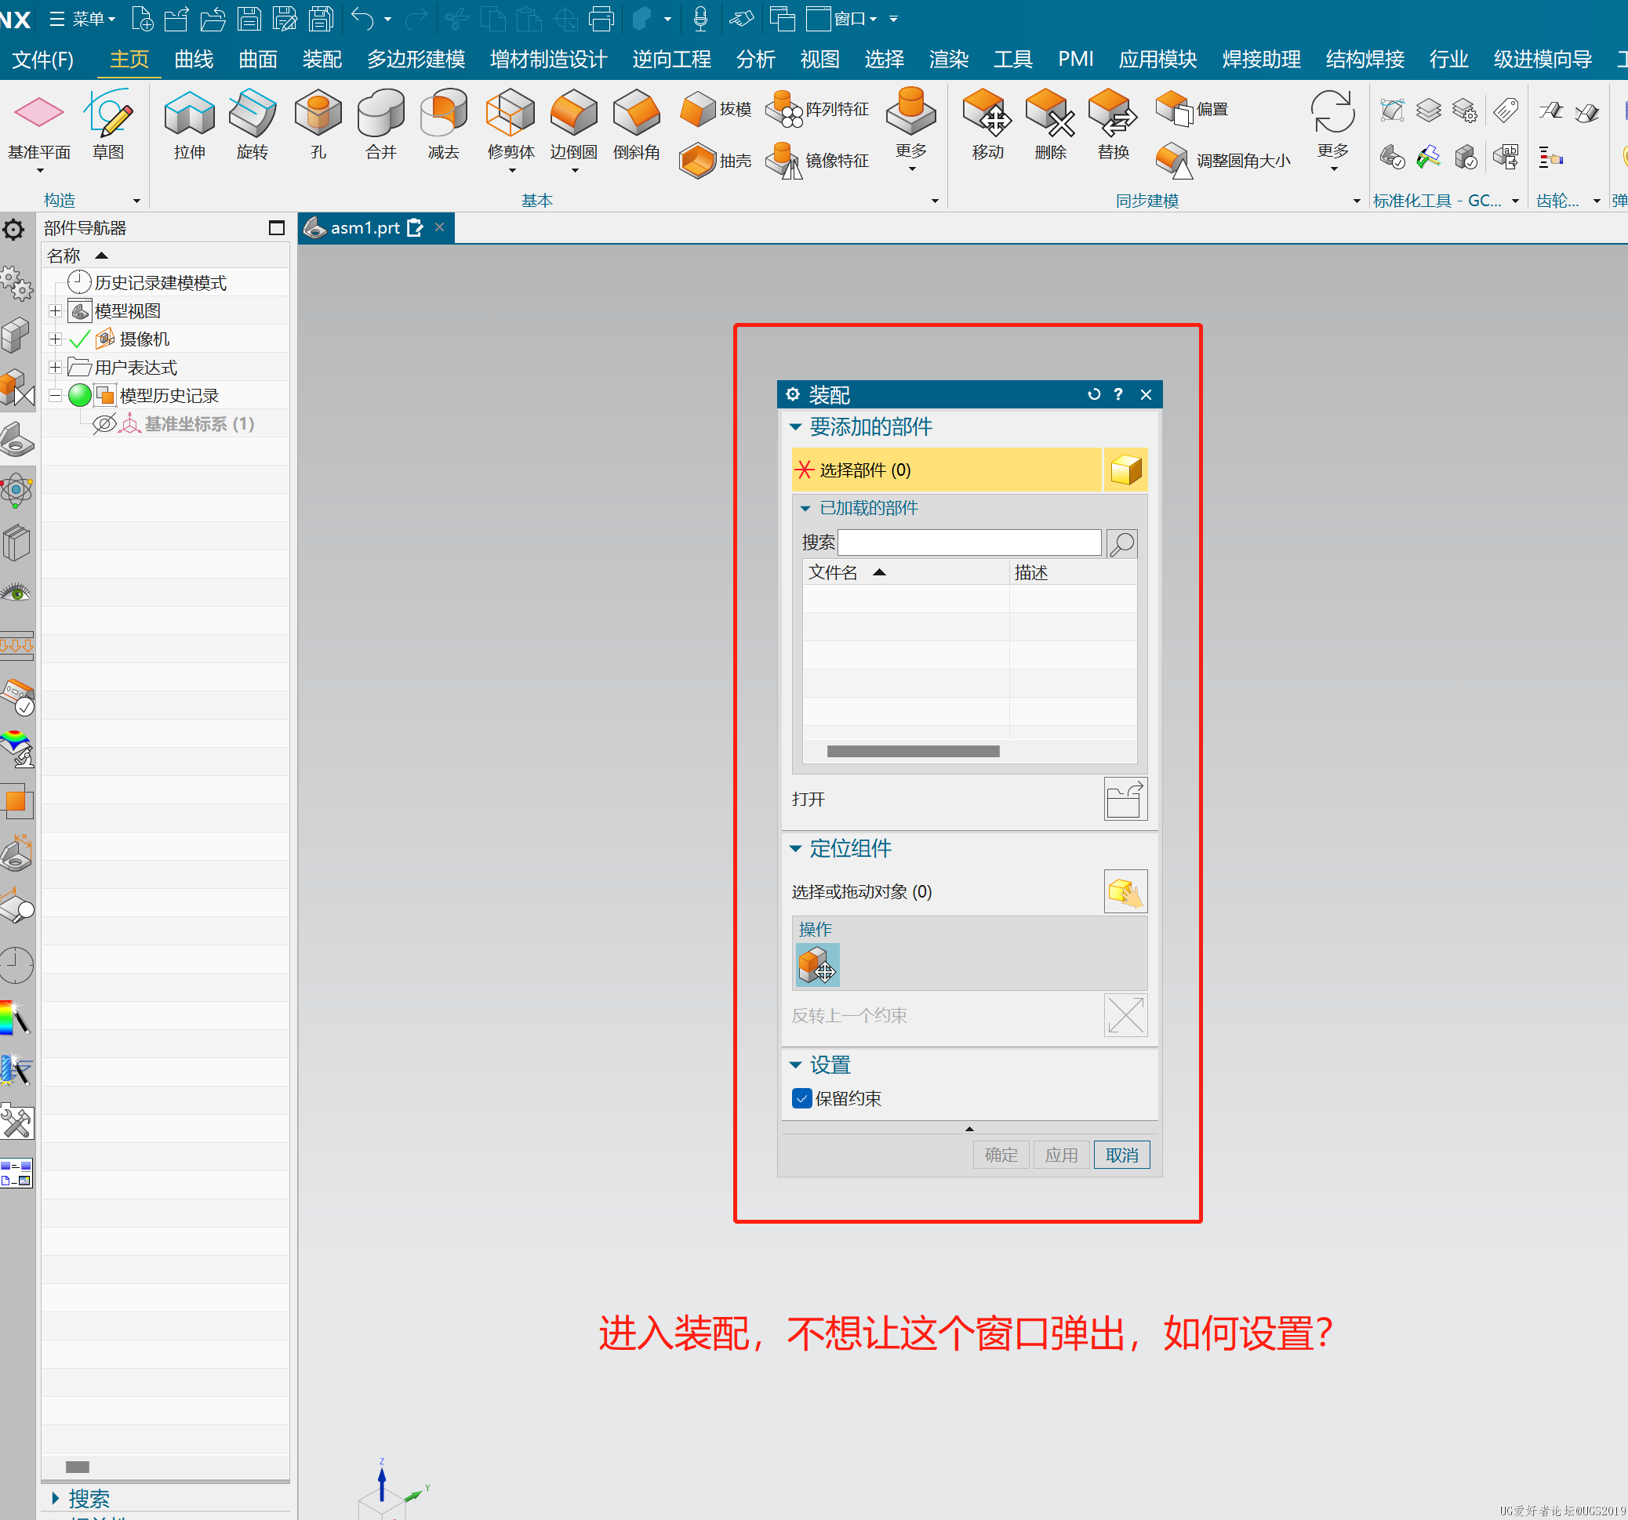Collapse the 已加载的部件 subsection
This screenshot has height=1520, width=1628.
click(805, 508)
